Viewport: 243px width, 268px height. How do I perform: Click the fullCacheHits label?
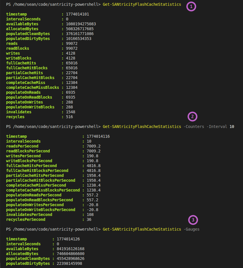(21, 63)
